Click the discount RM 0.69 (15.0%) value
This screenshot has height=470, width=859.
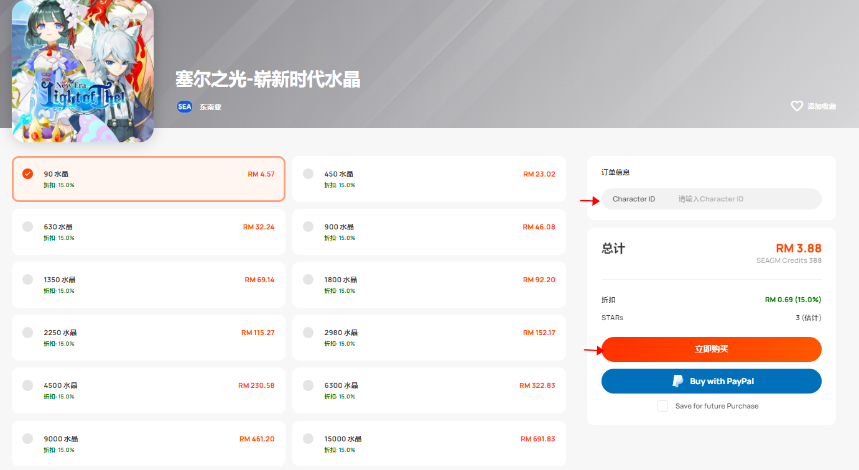pyautogui.click(x=793, y=300)
